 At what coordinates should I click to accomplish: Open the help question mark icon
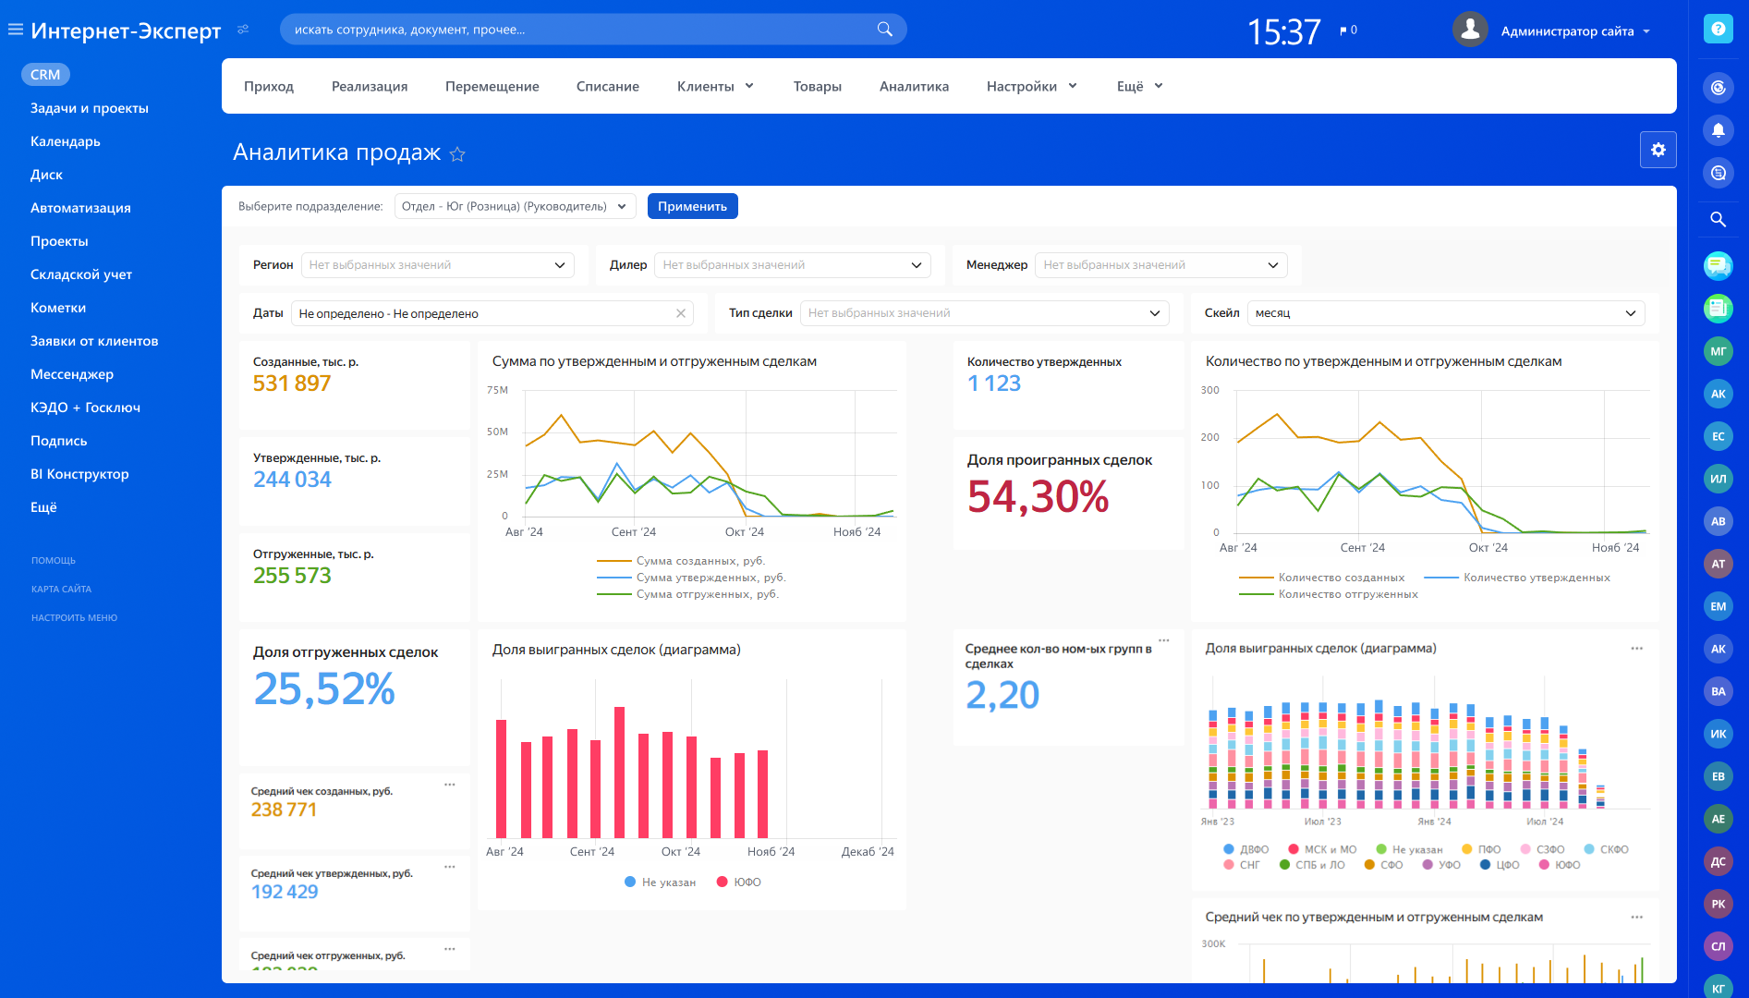tap(1718, 30)
